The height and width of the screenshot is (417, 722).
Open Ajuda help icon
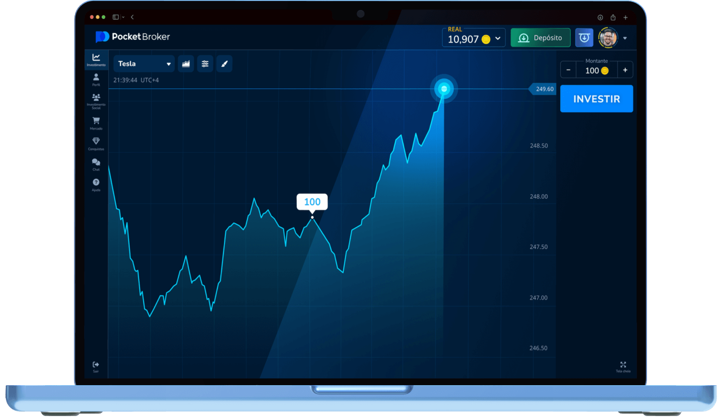pos(96,184)
